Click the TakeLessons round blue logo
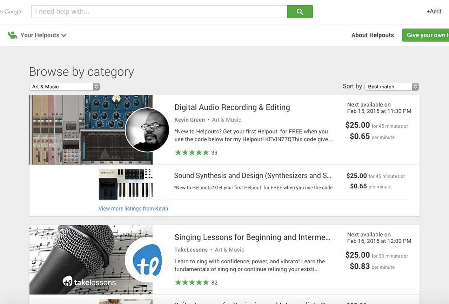The height and width of the screenshot is (304, 449). tap(147, 260)
